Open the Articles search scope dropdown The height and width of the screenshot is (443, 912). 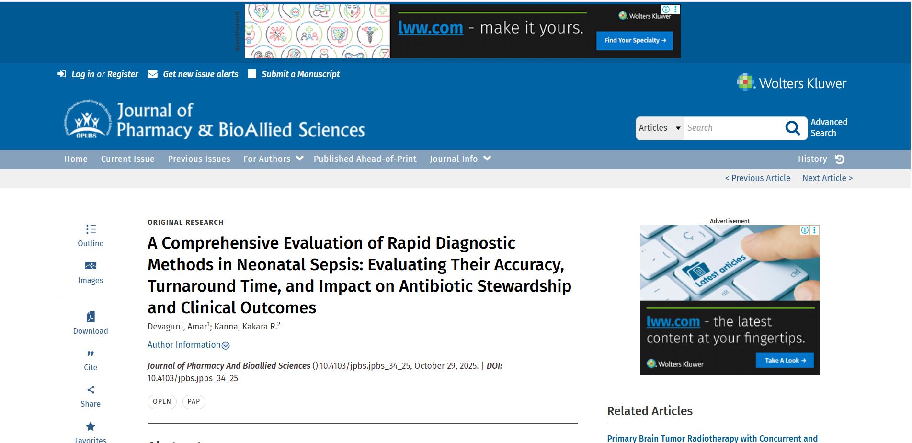pyautogui.click(x=659, y=128)
